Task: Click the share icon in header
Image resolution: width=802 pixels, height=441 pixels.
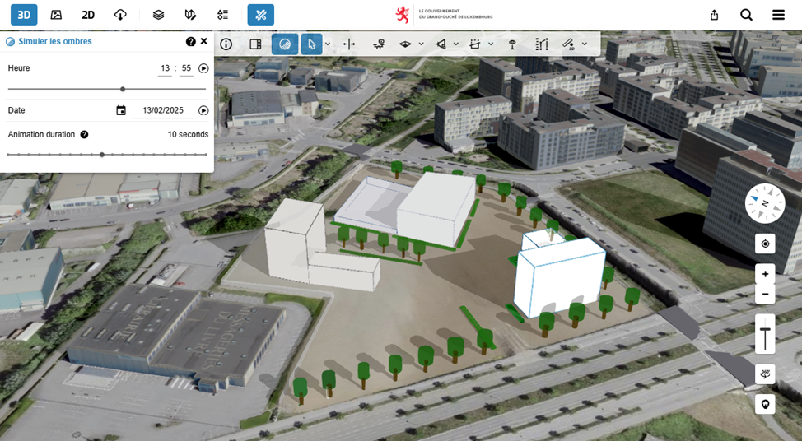Action: (714, 15)
